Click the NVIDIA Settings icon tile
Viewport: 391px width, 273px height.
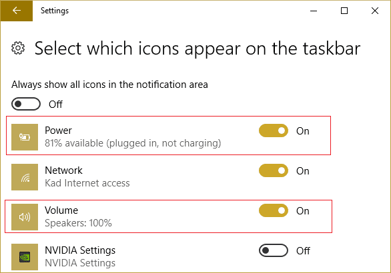[25, 257]
